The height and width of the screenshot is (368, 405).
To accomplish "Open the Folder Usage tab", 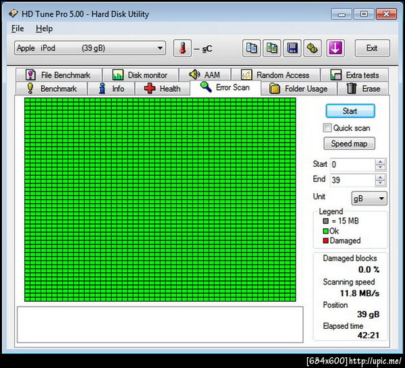I will 299,88.
